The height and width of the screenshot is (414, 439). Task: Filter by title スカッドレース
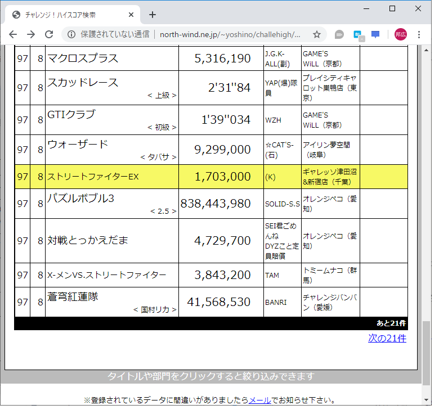(x=83, y=82)
